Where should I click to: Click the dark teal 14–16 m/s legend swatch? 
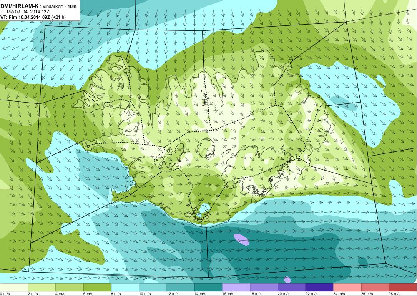click(x=208, y=288)
